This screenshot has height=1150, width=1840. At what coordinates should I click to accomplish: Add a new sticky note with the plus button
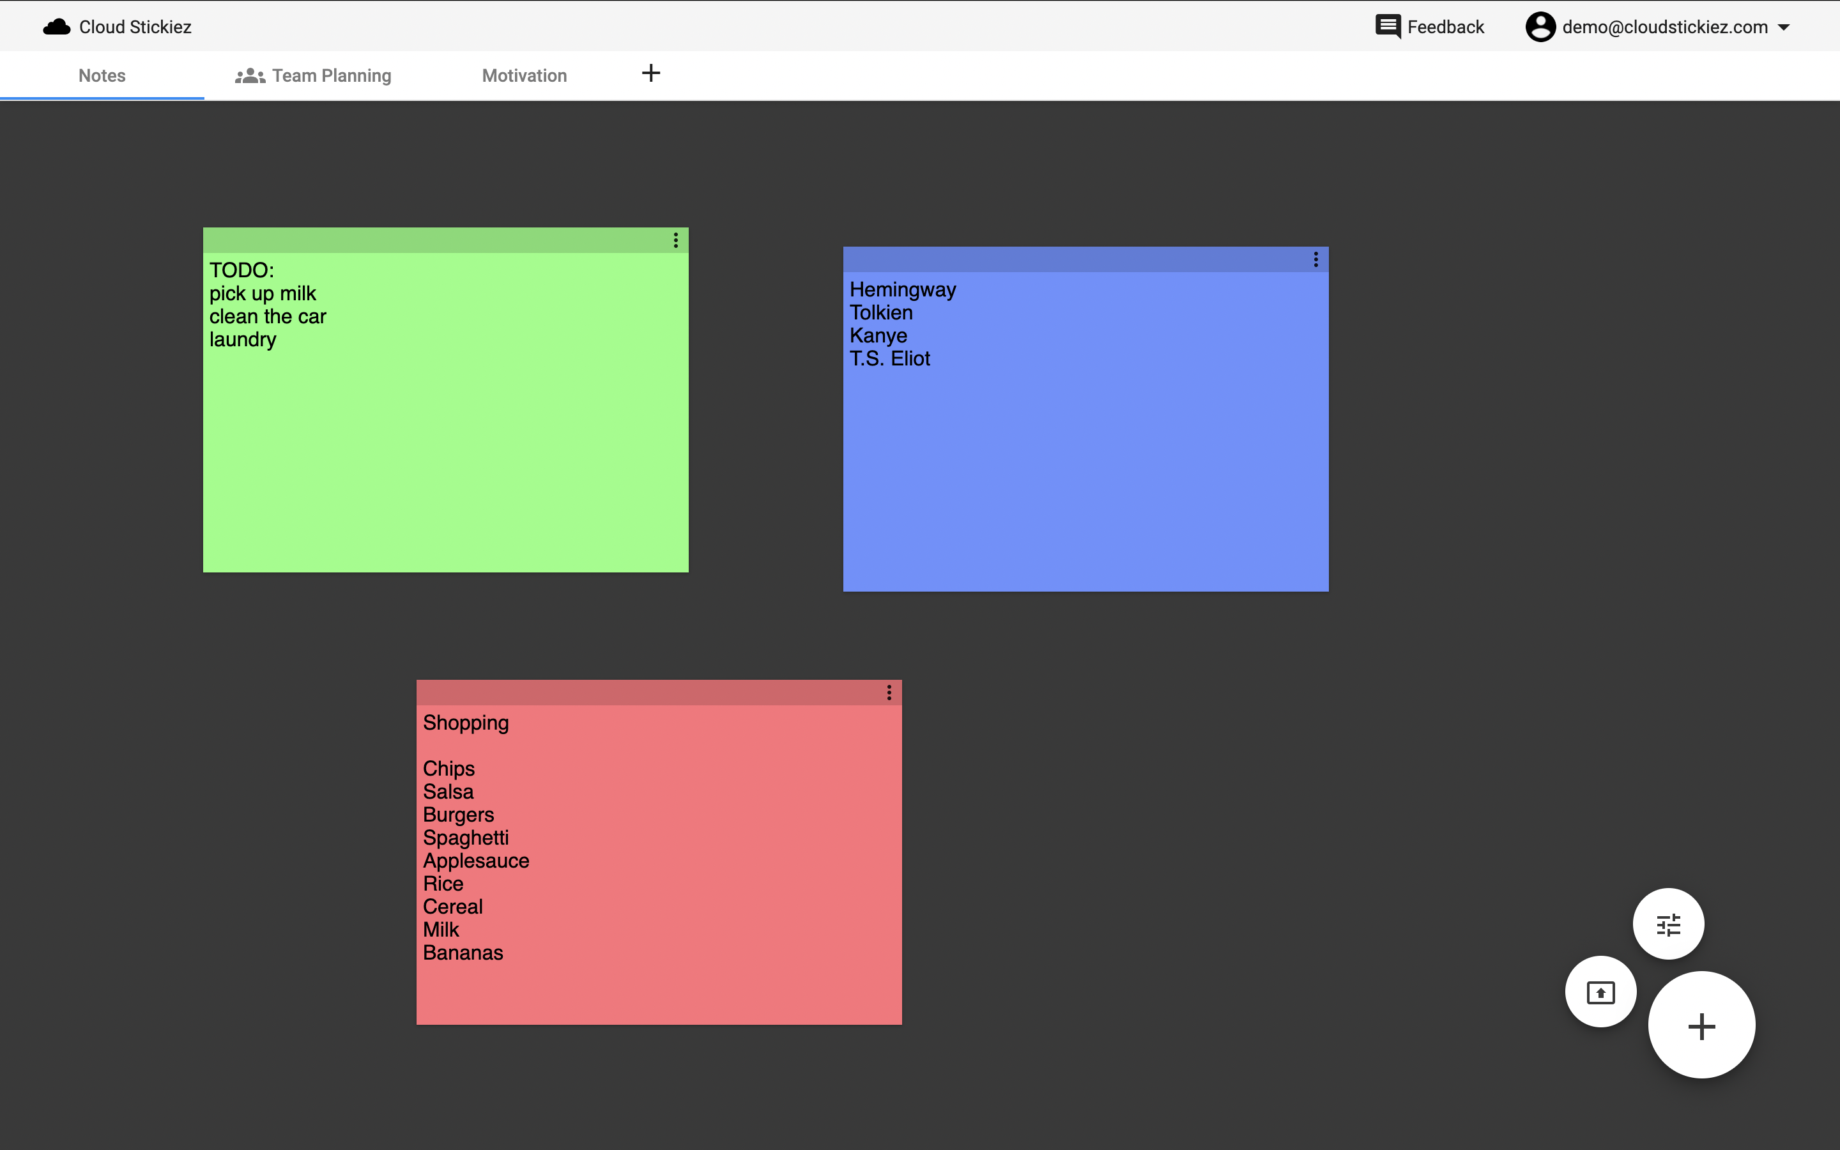[1701, 1025]
